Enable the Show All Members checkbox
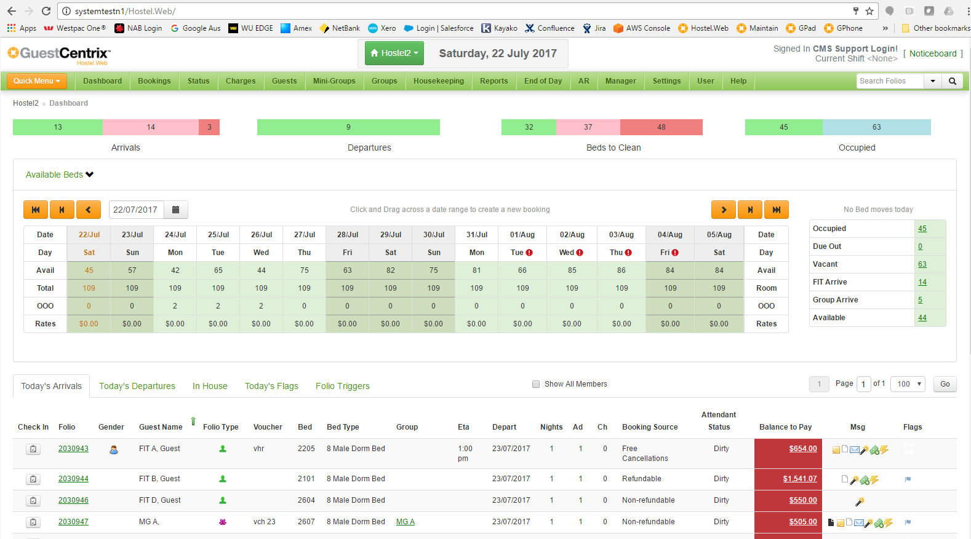Screen dimensions: 971x539 click(x=536, y=384)
